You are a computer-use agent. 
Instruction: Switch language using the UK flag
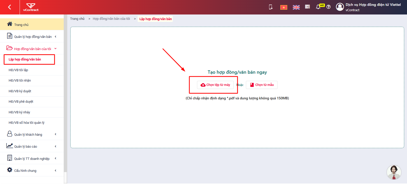click(x=296, y=7)
